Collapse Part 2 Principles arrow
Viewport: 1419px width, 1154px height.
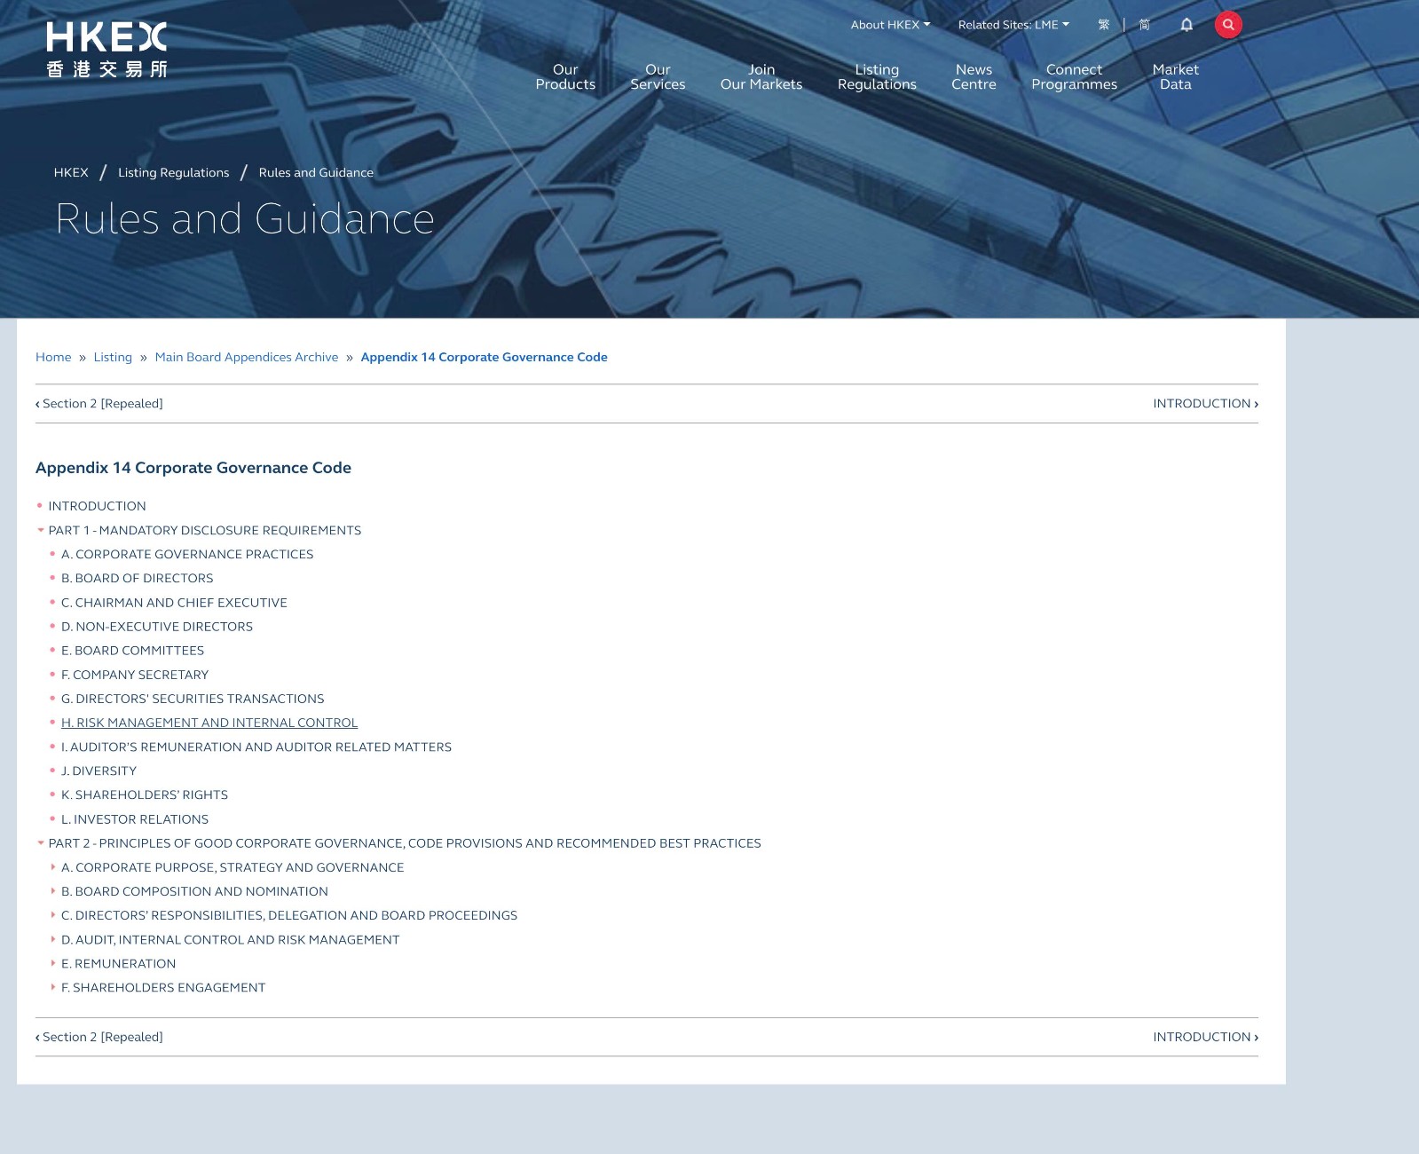coord(41,843)
